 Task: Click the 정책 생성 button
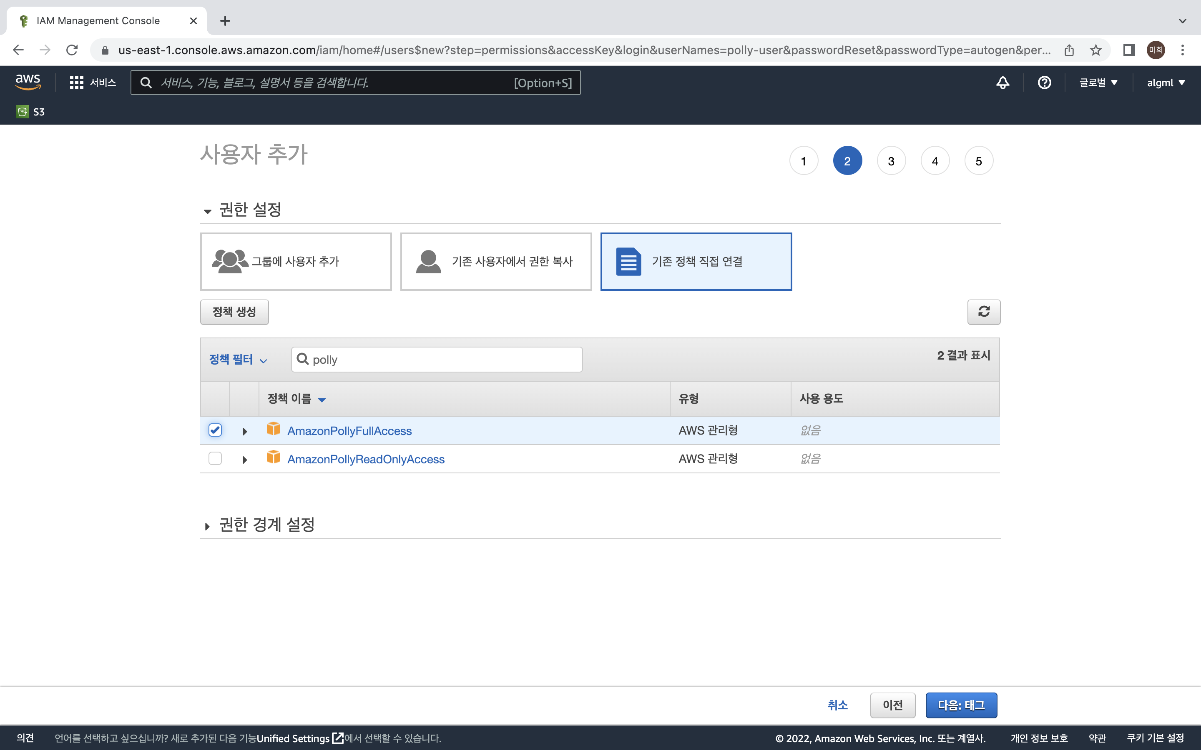(x=234, y=312)
